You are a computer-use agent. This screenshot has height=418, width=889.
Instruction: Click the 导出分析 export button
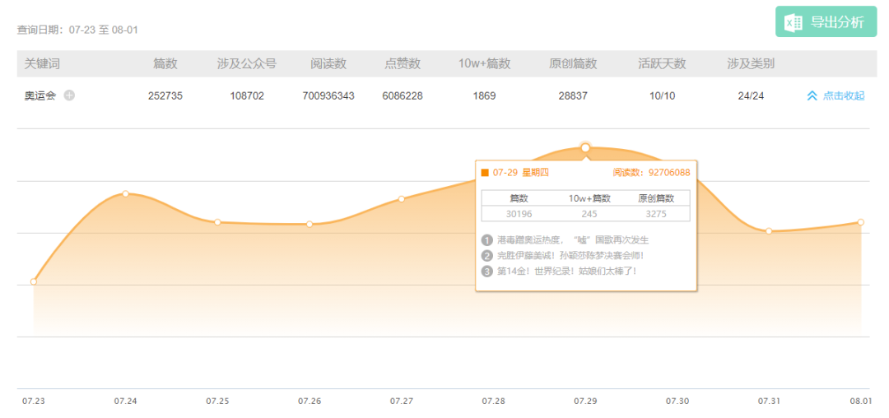[826, 22]
